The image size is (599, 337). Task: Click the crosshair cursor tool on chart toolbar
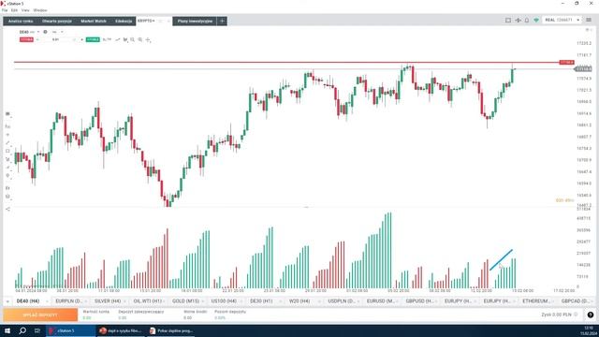[148, 39]
